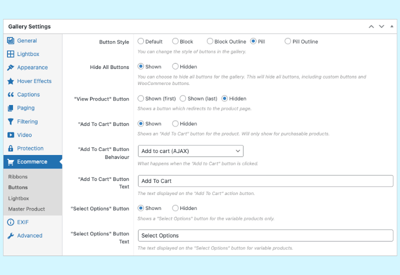Viewport: 400px width, 275px height.
Task: Move Gallery Settings panel up
Action: pyautogui.click(x=371, y=26)
